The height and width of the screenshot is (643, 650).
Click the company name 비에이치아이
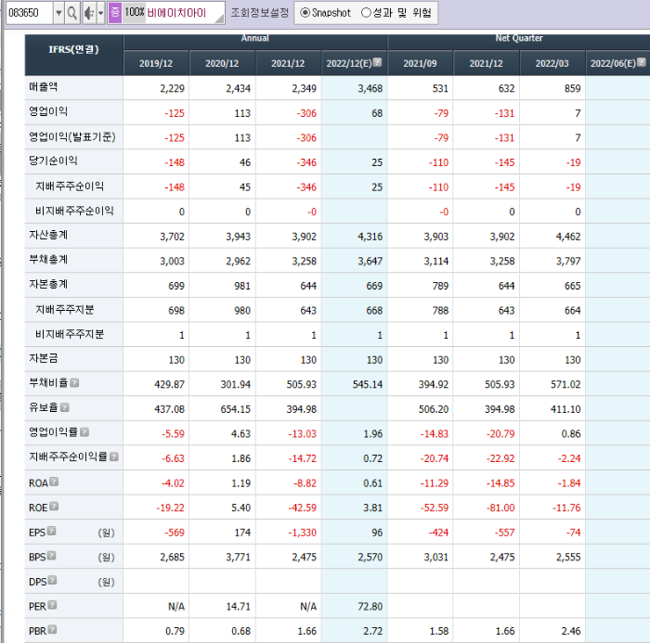pyautogui.click(x=176, y=13)
